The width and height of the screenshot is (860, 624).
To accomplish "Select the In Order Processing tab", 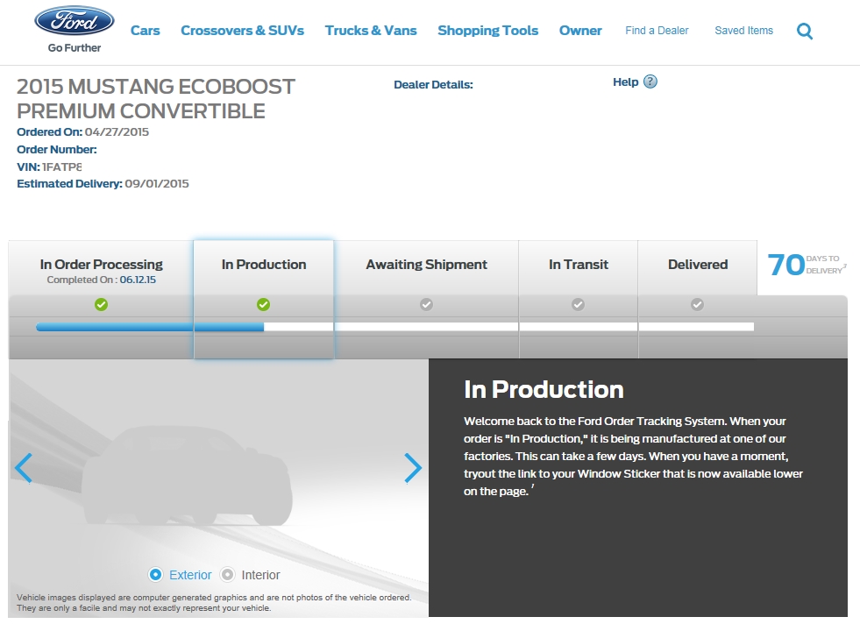I will click(101, 299).
